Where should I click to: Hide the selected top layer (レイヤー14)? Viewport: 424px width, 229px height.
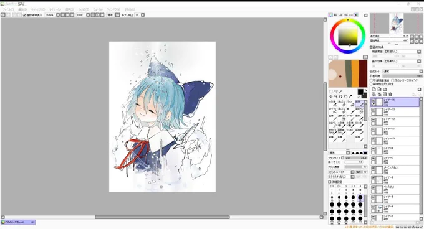[373, 100]
